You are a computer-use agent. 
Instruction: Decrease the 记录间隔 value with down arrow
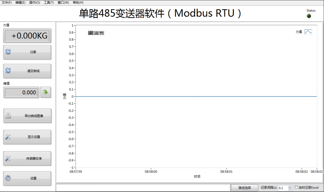pyautogui.click(x=290, y=189)
